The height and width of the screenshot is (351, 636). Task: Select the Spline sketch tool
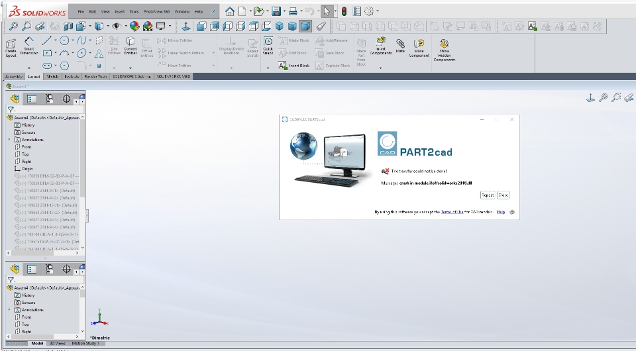coord(81,40)
